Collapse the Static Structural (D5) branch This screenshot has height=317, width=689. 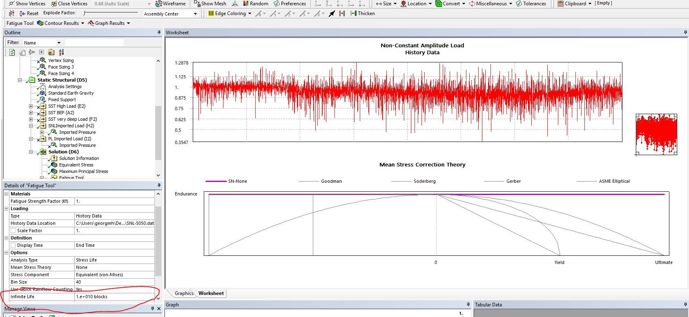point(20,80)
